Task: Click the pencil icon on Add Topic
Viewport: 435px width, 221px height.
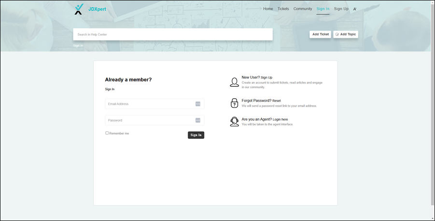Action: click(x=337, y=35)
